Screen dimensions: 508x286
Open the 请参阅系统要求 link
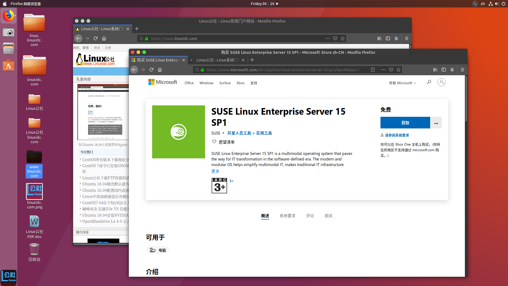pyautogui.click(x=397, y=135)
